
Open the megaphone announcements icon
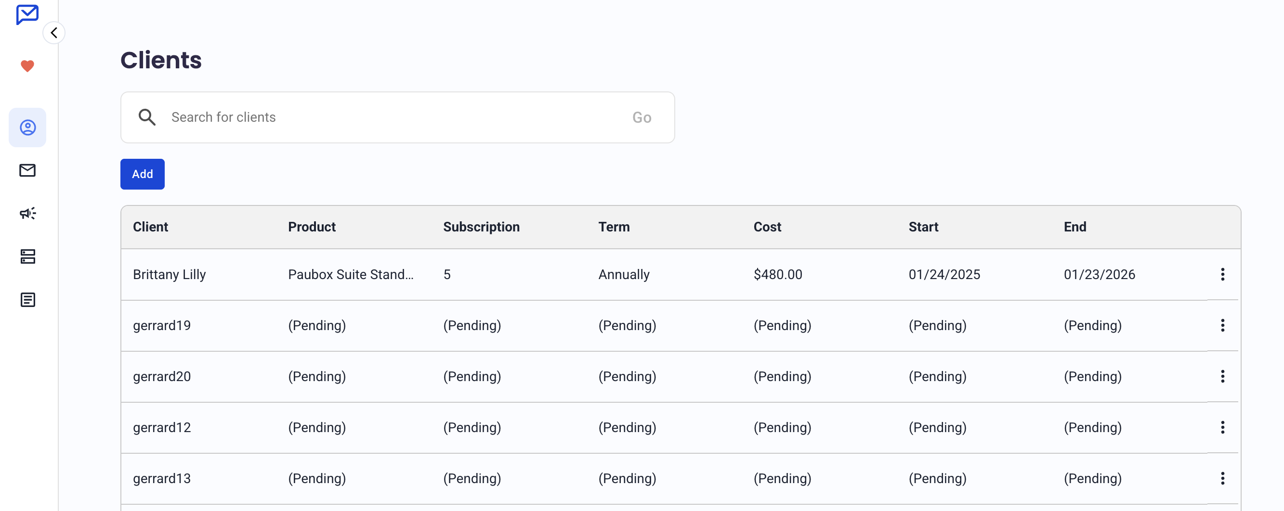coord(27,213)
